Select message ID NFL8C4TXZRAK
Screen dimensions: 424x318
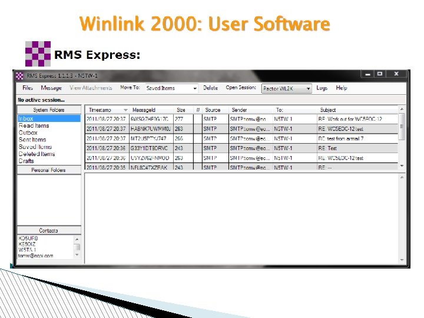click(149, 167)
